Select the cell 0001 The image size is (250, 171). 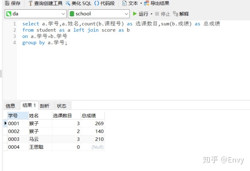point(18,123)
